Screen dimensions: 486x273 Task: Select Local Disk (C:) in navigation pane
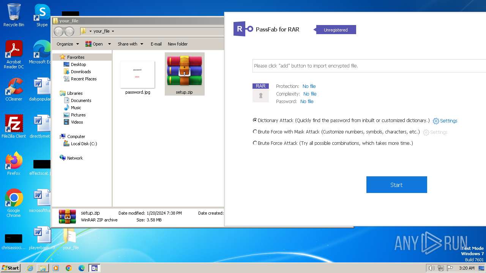pyautogui.click(x=84, y=144)
